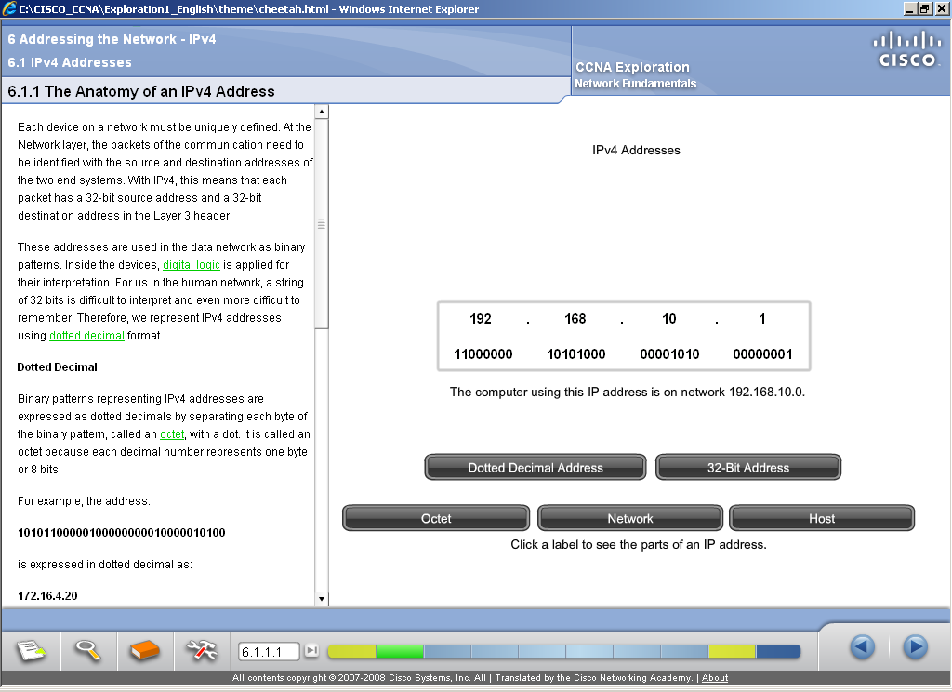Click the chapter title 6 Addressing the Network - IPv4
This screenshot has width=952, height=692.
click(x=112, y=39)
